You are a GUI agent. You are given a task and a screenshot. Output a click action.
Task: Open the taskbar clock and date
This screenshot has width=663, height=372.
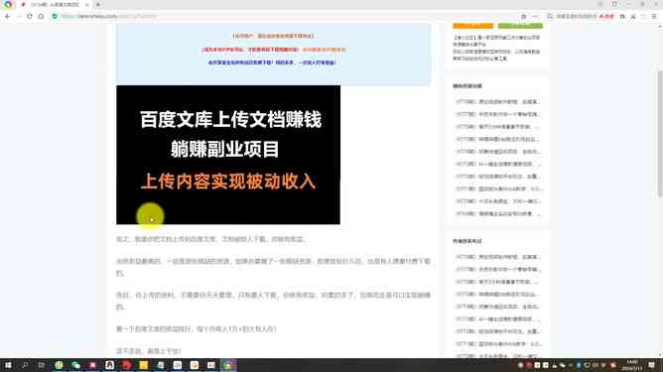[x=631, y=365]
